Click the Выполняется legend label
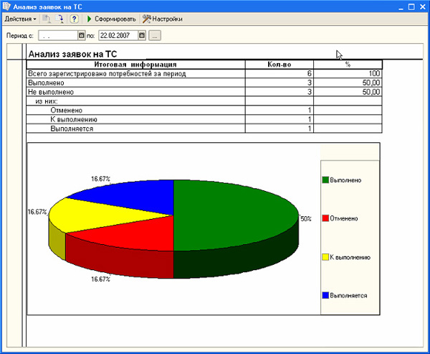Image resolution: width=430 pixels, height=354 pixels. [348, 295]
